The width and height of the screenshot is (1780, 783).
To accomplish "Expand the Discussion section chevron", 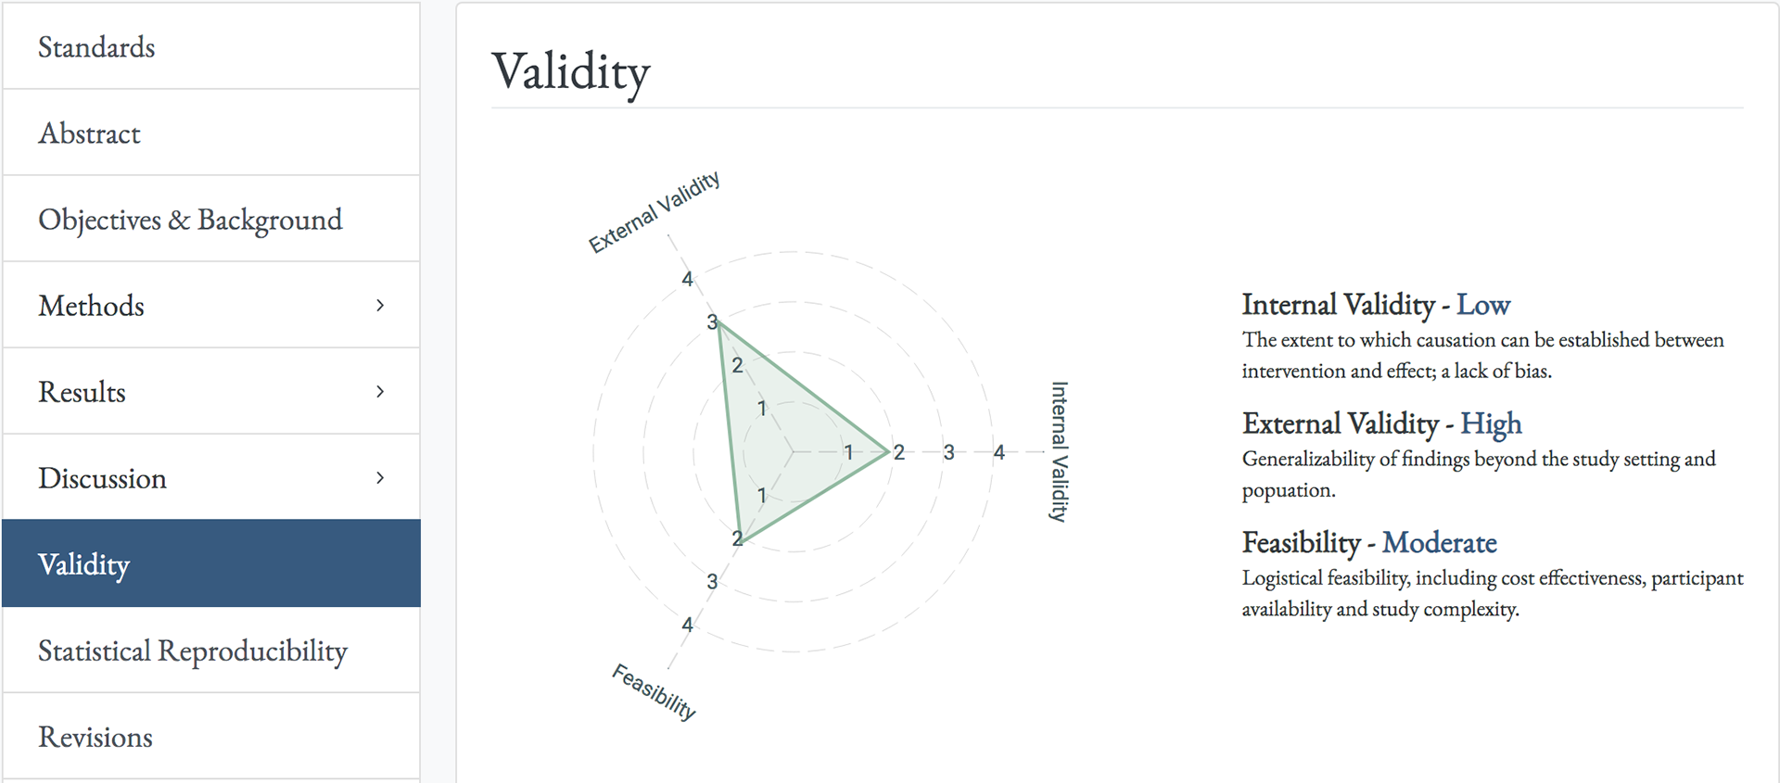I will (380, 478).
